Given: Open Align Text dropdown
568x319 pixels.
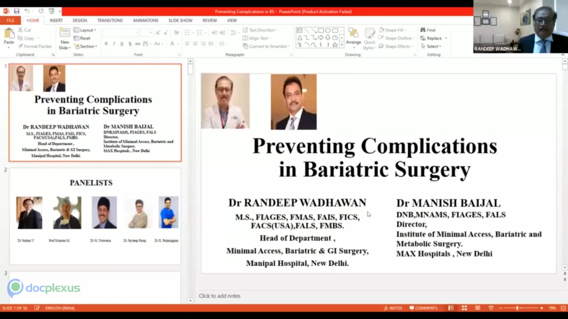Looking at the screenshot, I should 256,38.
